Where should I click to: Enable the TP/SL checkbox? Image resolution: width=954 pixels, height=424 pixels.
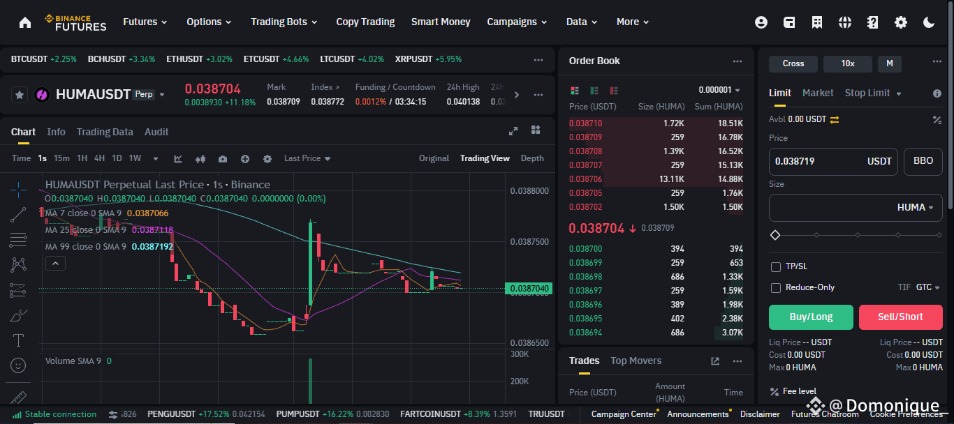775,266
